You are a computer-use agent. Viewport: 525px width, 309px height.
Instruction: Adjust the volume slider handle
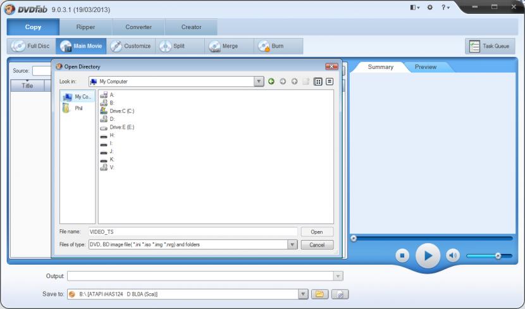click(x=498, y=256)
